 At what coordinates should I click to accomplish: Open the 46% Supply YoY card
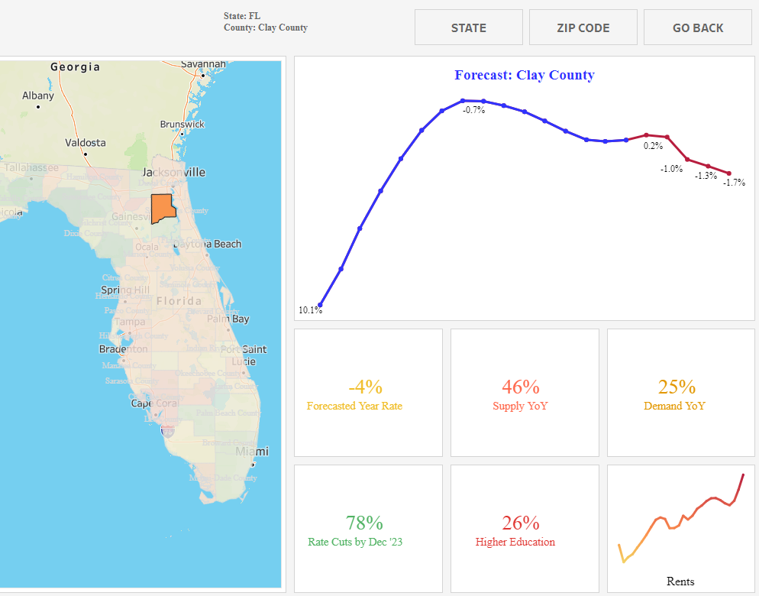[x=524, y=393]
